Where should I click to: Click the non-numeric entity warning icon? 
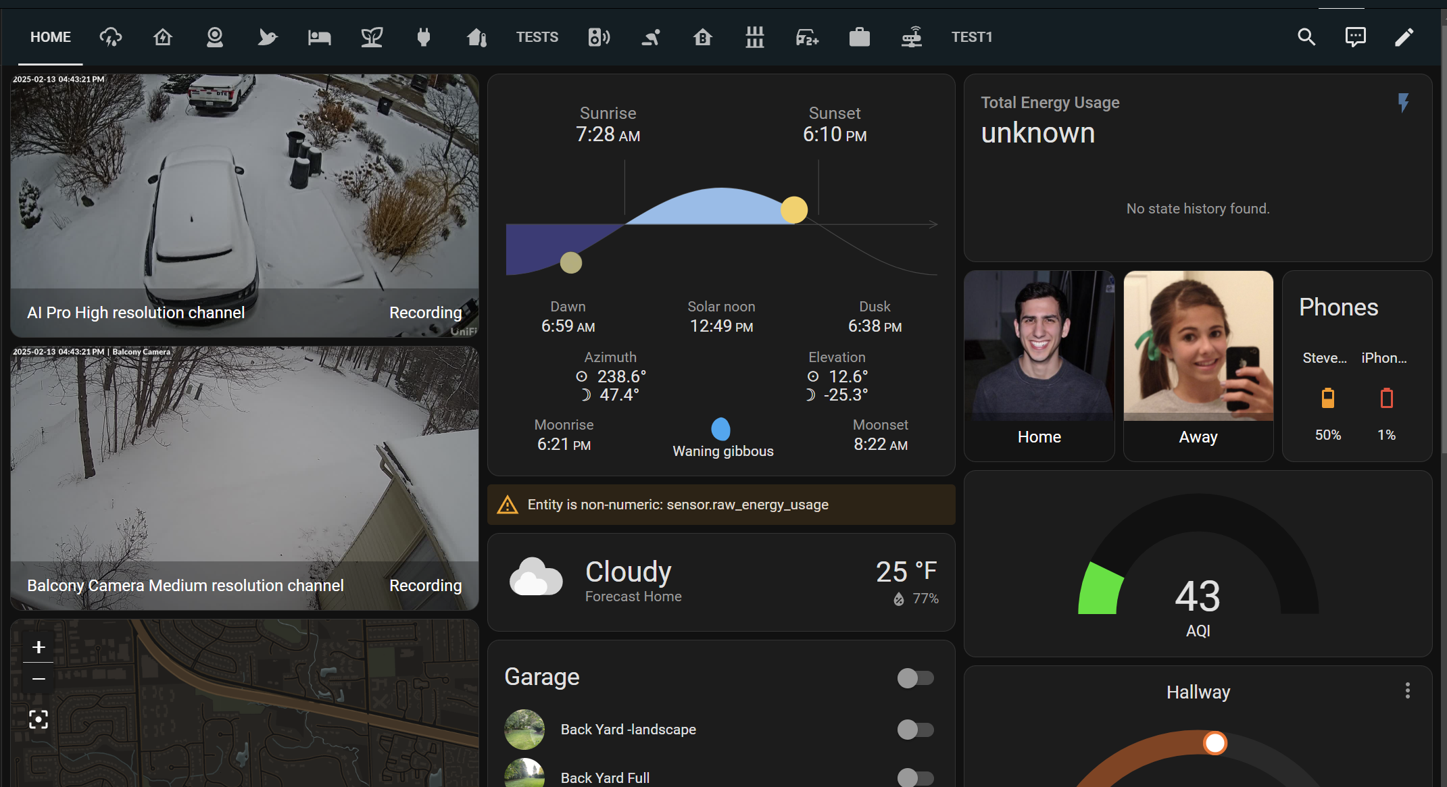pos(508,505)
